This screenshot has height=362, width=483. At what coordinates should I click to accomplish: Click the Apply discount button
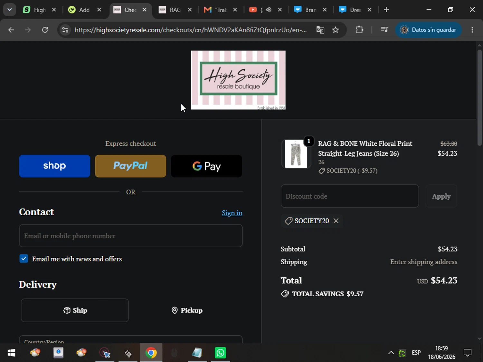[x=441, y=196]
